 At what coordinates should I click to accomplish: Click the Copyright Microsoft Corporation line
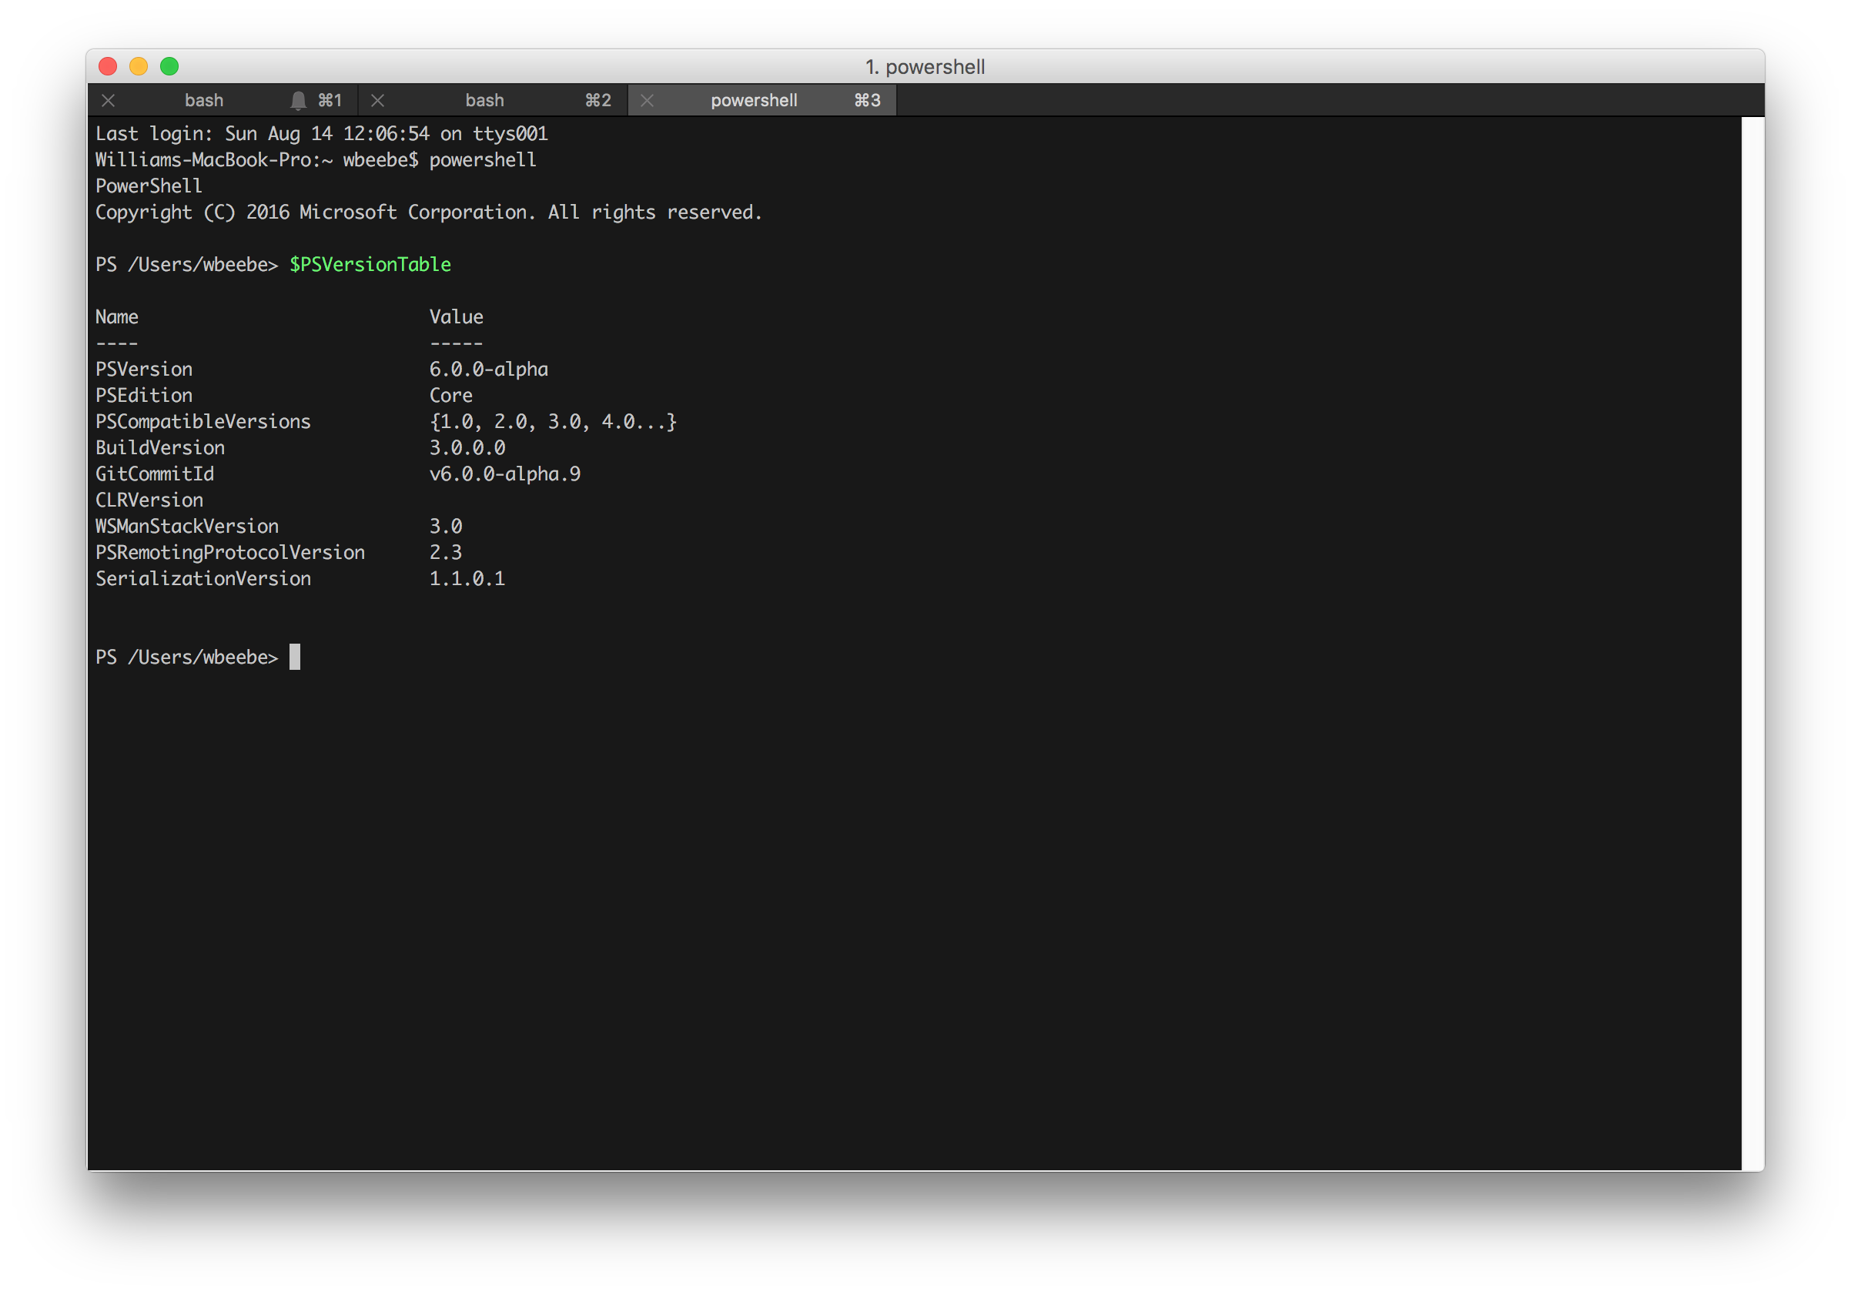429,212
